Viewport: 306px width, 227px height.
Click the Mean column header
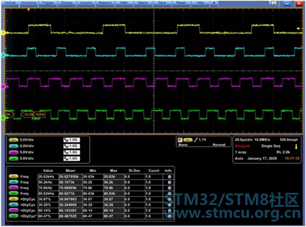pyautogui.click(x=70, y=171)
